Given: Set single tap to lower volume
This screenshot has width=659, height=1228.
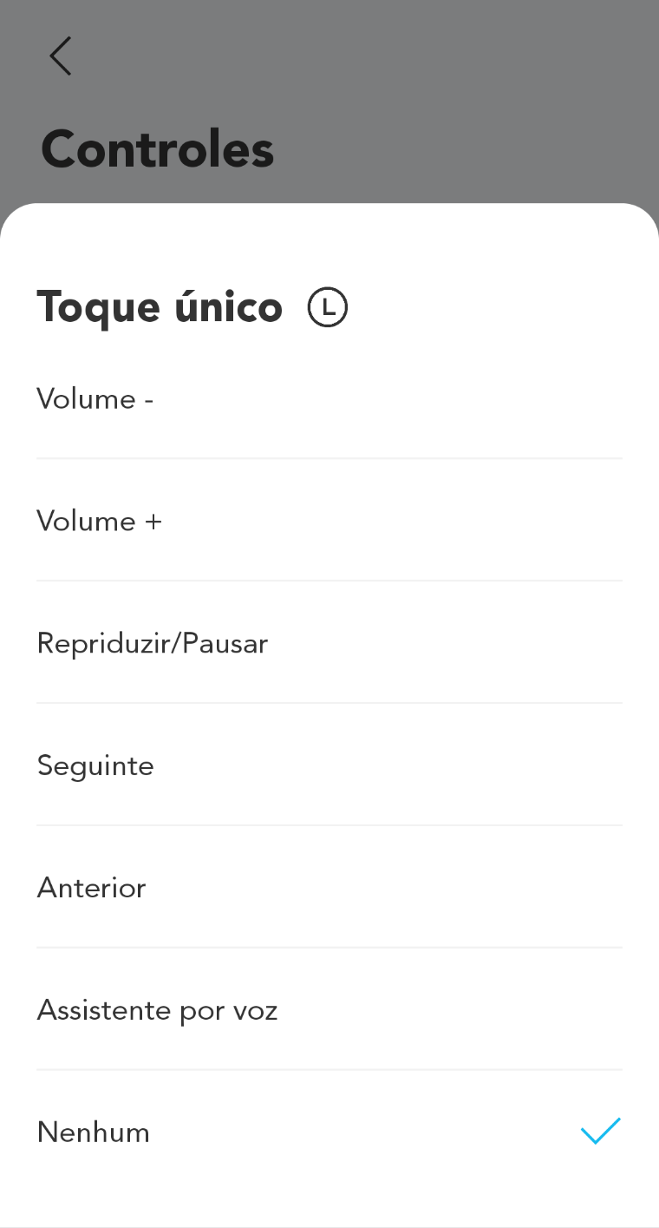Looking at the screenshot, I should pos(329,399).
